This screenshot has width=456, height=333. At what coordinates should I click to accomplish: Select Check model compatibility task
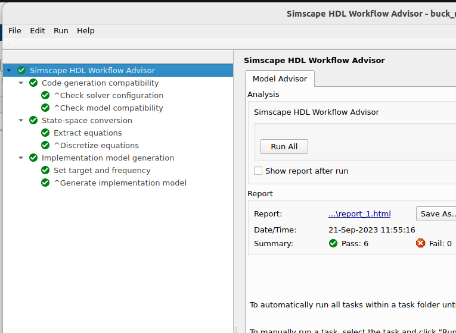click(108, 108)
